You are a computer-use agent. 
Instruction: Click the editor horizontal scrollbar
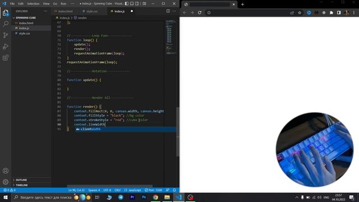click(110, 186)
